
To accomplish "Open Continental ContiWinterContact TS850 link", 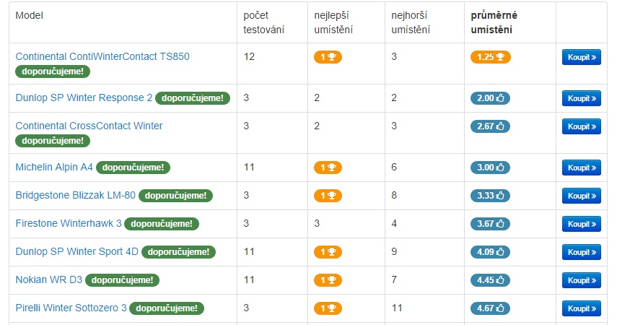I will (x=102, y=56).
